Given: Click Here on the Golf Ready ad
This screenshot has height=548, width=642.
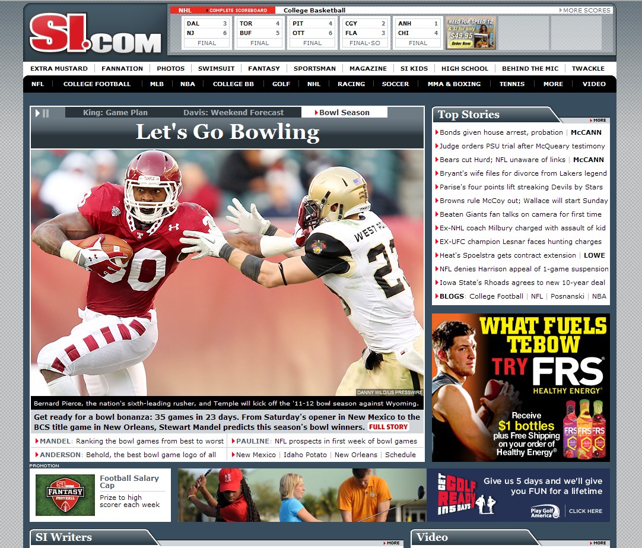Looking at the screenshot, I should [586, 511].
